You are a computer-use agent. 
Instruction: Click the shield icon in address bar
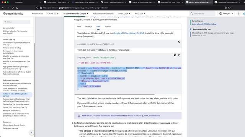coord(37,8)
